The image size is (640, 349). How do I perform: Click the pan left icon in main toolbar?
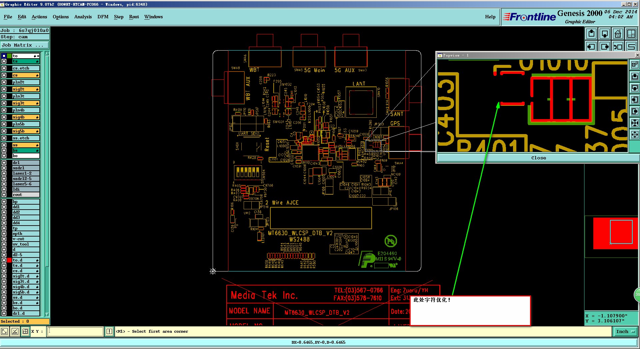click(x=591, y=47)
